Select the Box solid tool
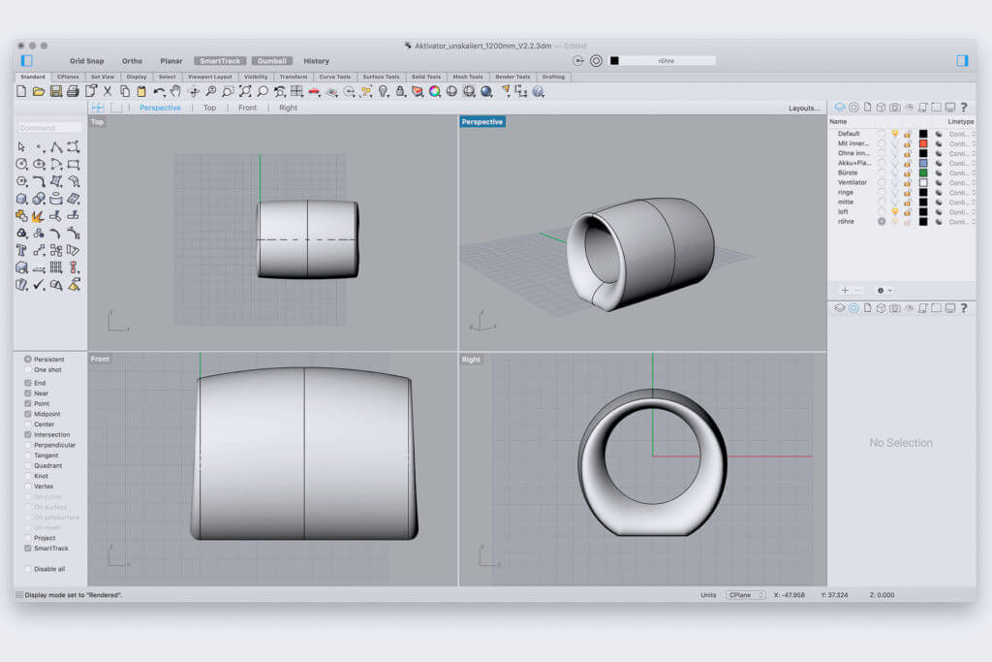The image size is (992, 662). coord(21,199)
